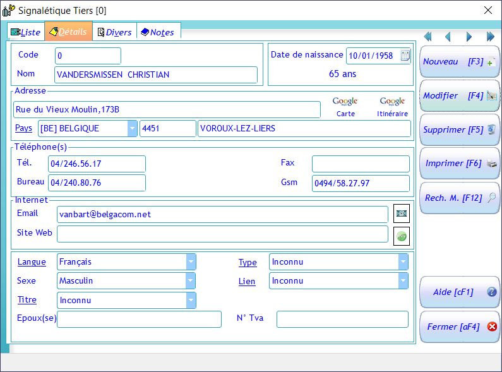502x372 pixels.
Task: Expand the Lien dropdown arrow
Action: 403,280
